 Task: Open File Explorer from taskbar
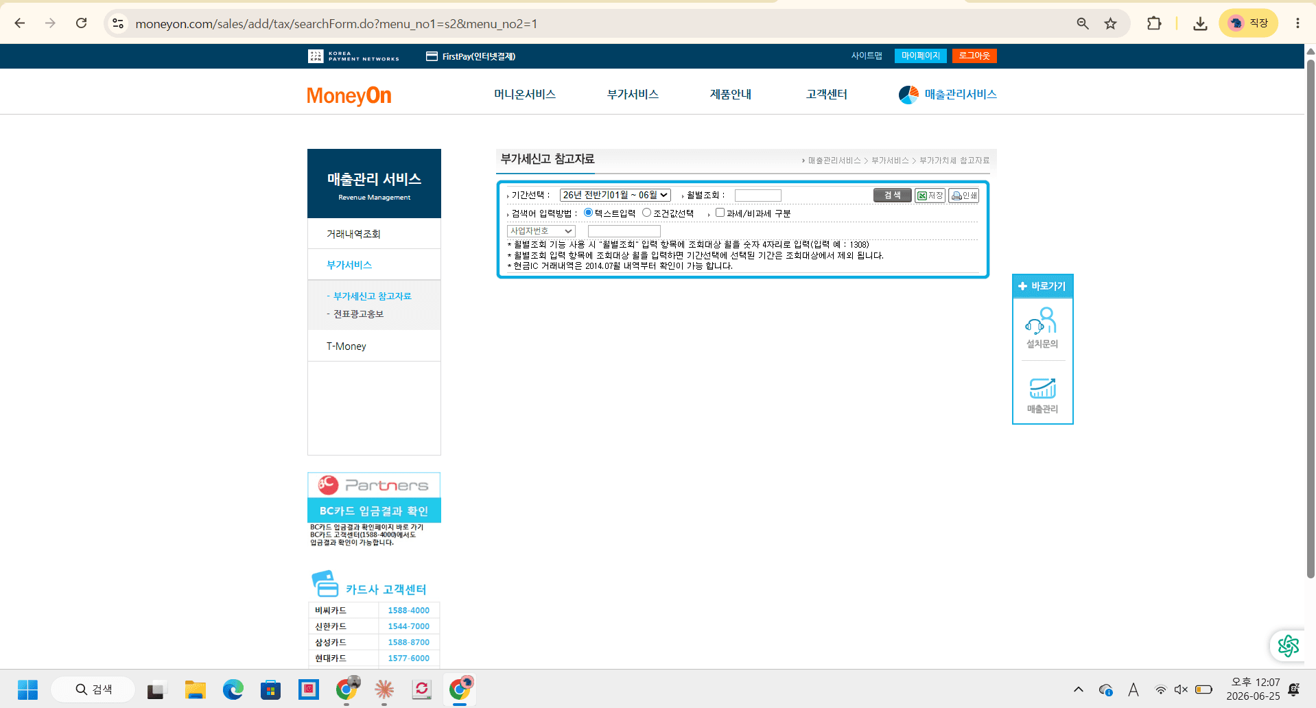[x=196, y=689]
